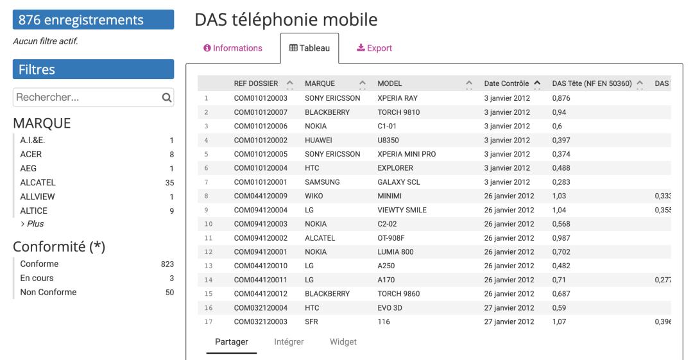Viewport: 693px width, 360px height.
Task: Sort by MODEL column arrow
Action: point(468,84)
